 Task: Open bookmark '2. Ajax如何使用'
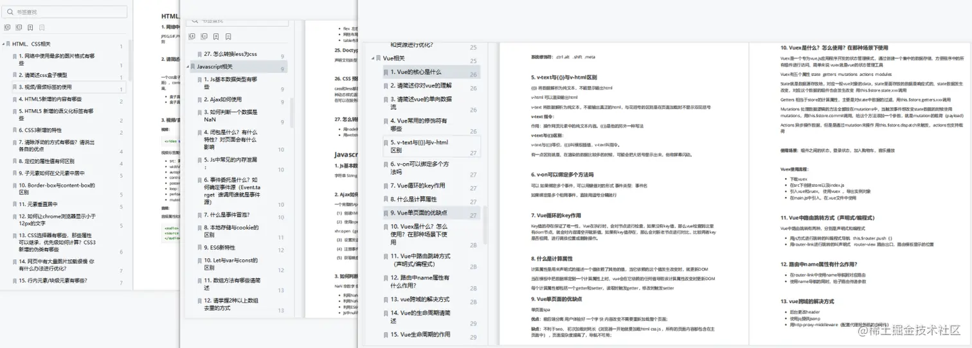click(x=223, y=100)
